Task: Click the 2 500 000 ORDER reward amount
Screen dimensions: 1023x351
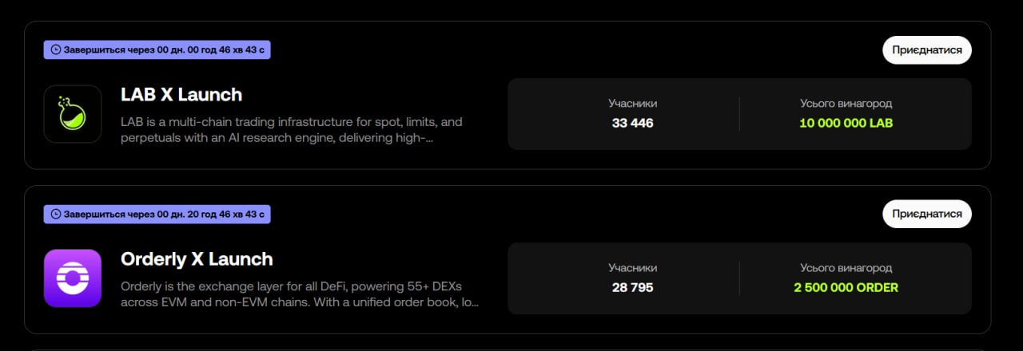Action: coord(846,288)
